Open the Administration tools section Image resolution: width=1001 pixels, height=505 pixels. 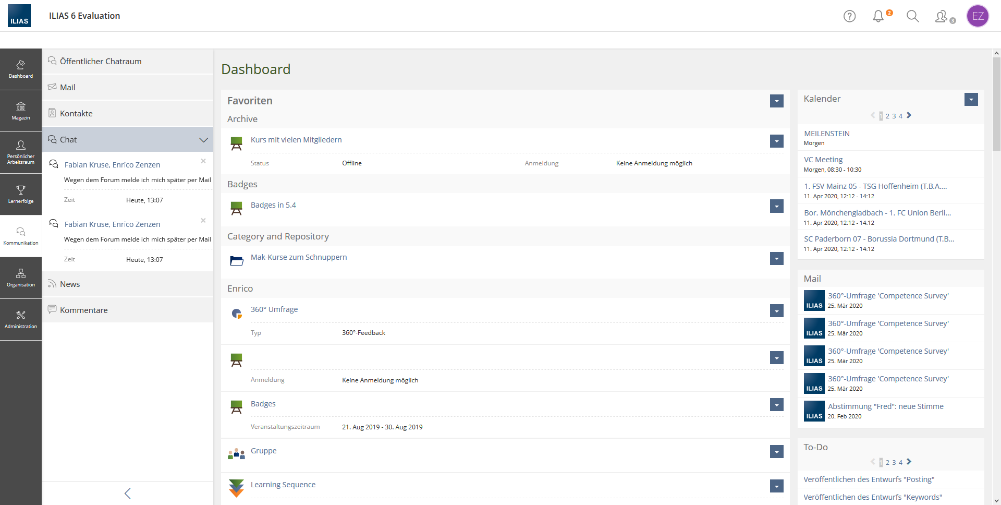[x=21, y=319]
